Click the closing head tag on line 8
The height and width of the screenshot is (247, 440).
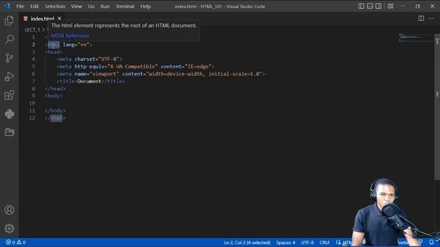pos(55,89)
